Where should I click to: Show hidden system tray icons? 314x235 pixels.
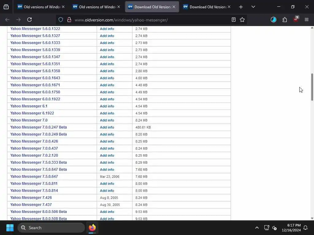pos(257,228)
